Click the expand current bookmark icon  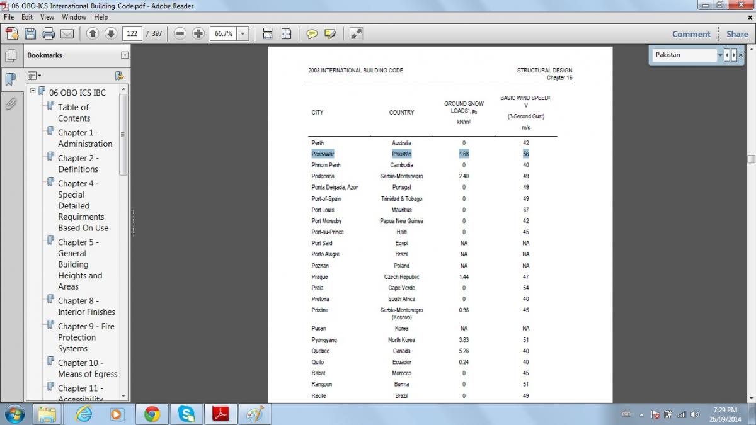tap(119, 76)
